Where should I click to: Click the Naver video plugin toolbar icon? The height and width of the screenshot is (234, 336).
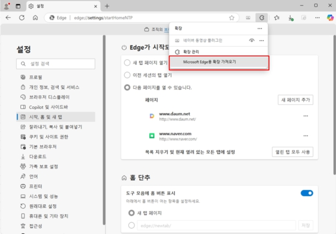(248, 18)
